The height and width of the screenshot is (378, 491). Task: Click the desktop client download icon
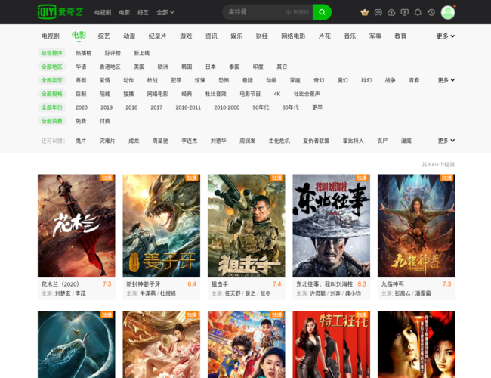pyautogui.click(x=405, y=12)
